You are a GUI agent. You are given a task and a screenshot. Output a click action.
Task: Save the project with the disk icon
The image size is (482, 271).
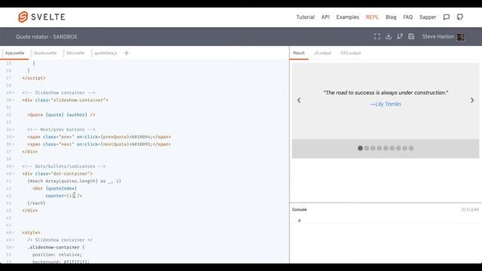pyautogui.click(x=411, y=37)
